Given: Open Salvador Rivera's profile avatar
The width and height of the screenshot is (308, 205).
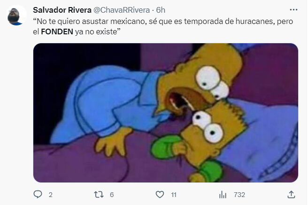Looking at the screenshot, I should click(x=16, y=16).
